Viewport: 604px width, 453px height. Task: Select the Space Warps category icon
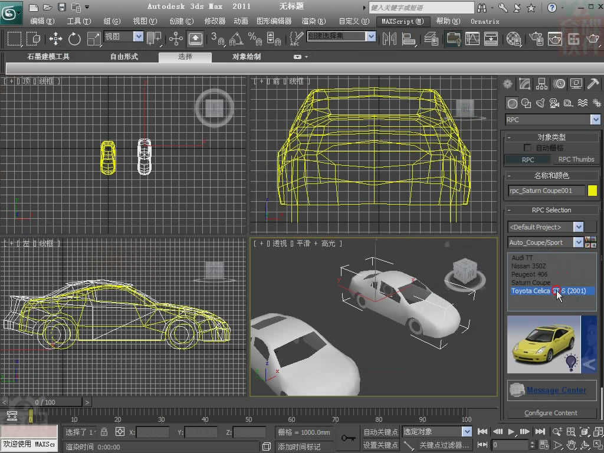click(583, 103)
